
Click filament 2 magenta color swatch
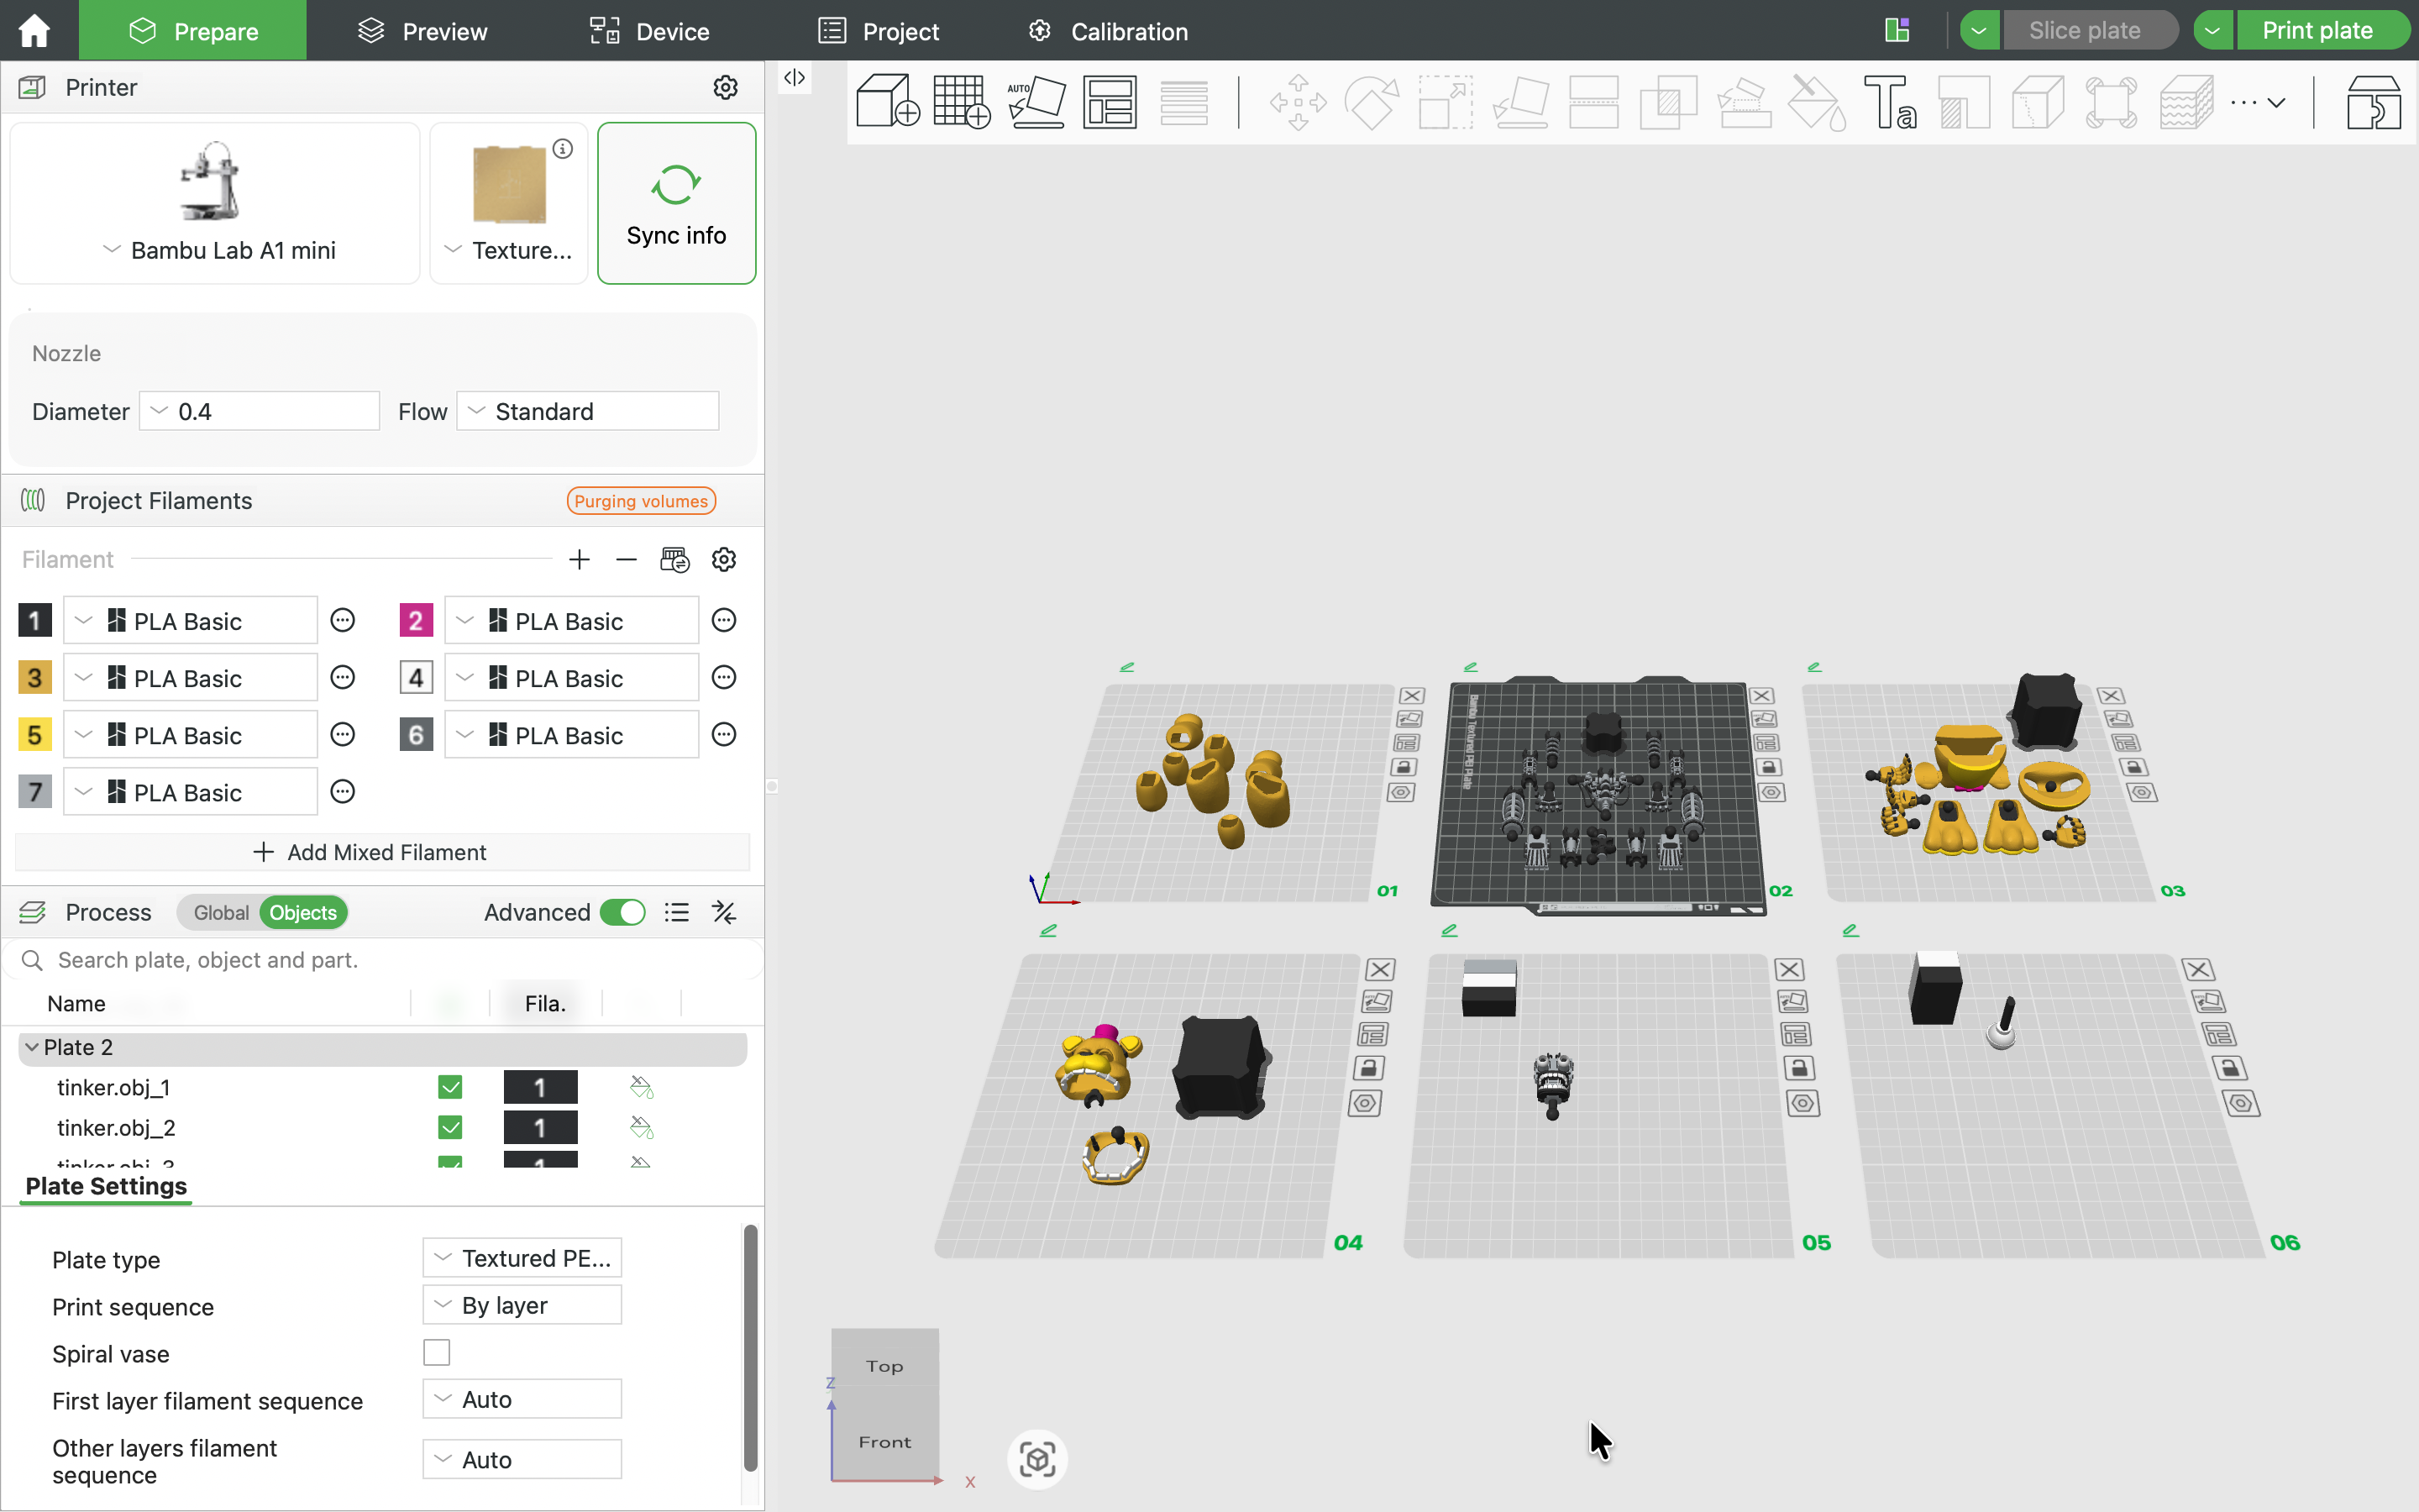416,621
